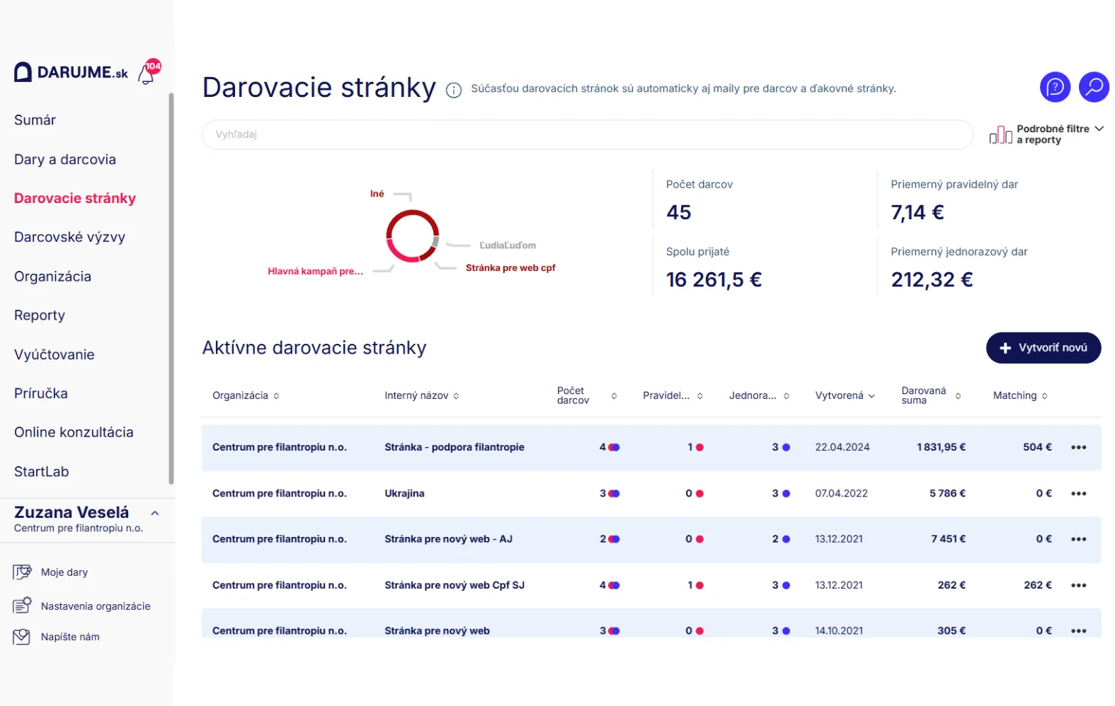Click info icon beside Darovacie stránky title
1115x706 pixels.
pos(454,90)
